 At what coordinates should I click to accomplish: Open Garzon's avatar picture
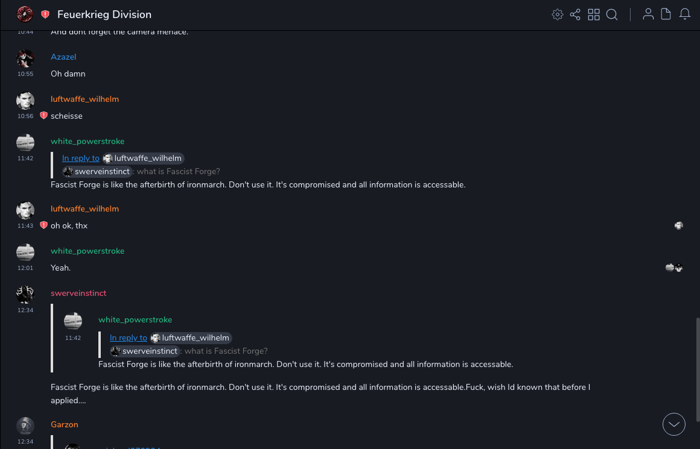tap(25, 426)
